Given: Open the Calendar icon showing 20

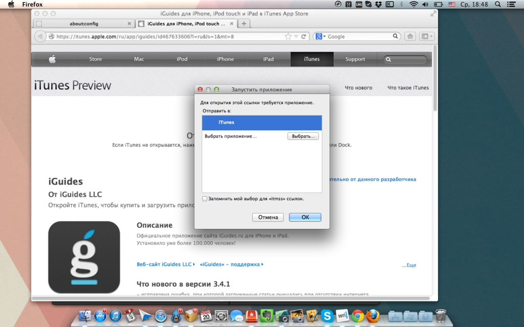Looking at the screenshot, I should [x=206, y=316].
